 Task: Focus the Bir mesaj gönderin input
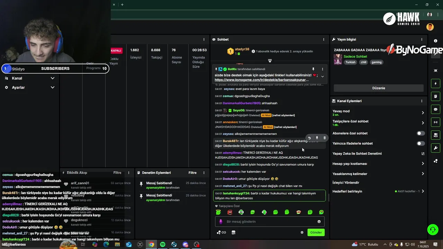point(270,221)
